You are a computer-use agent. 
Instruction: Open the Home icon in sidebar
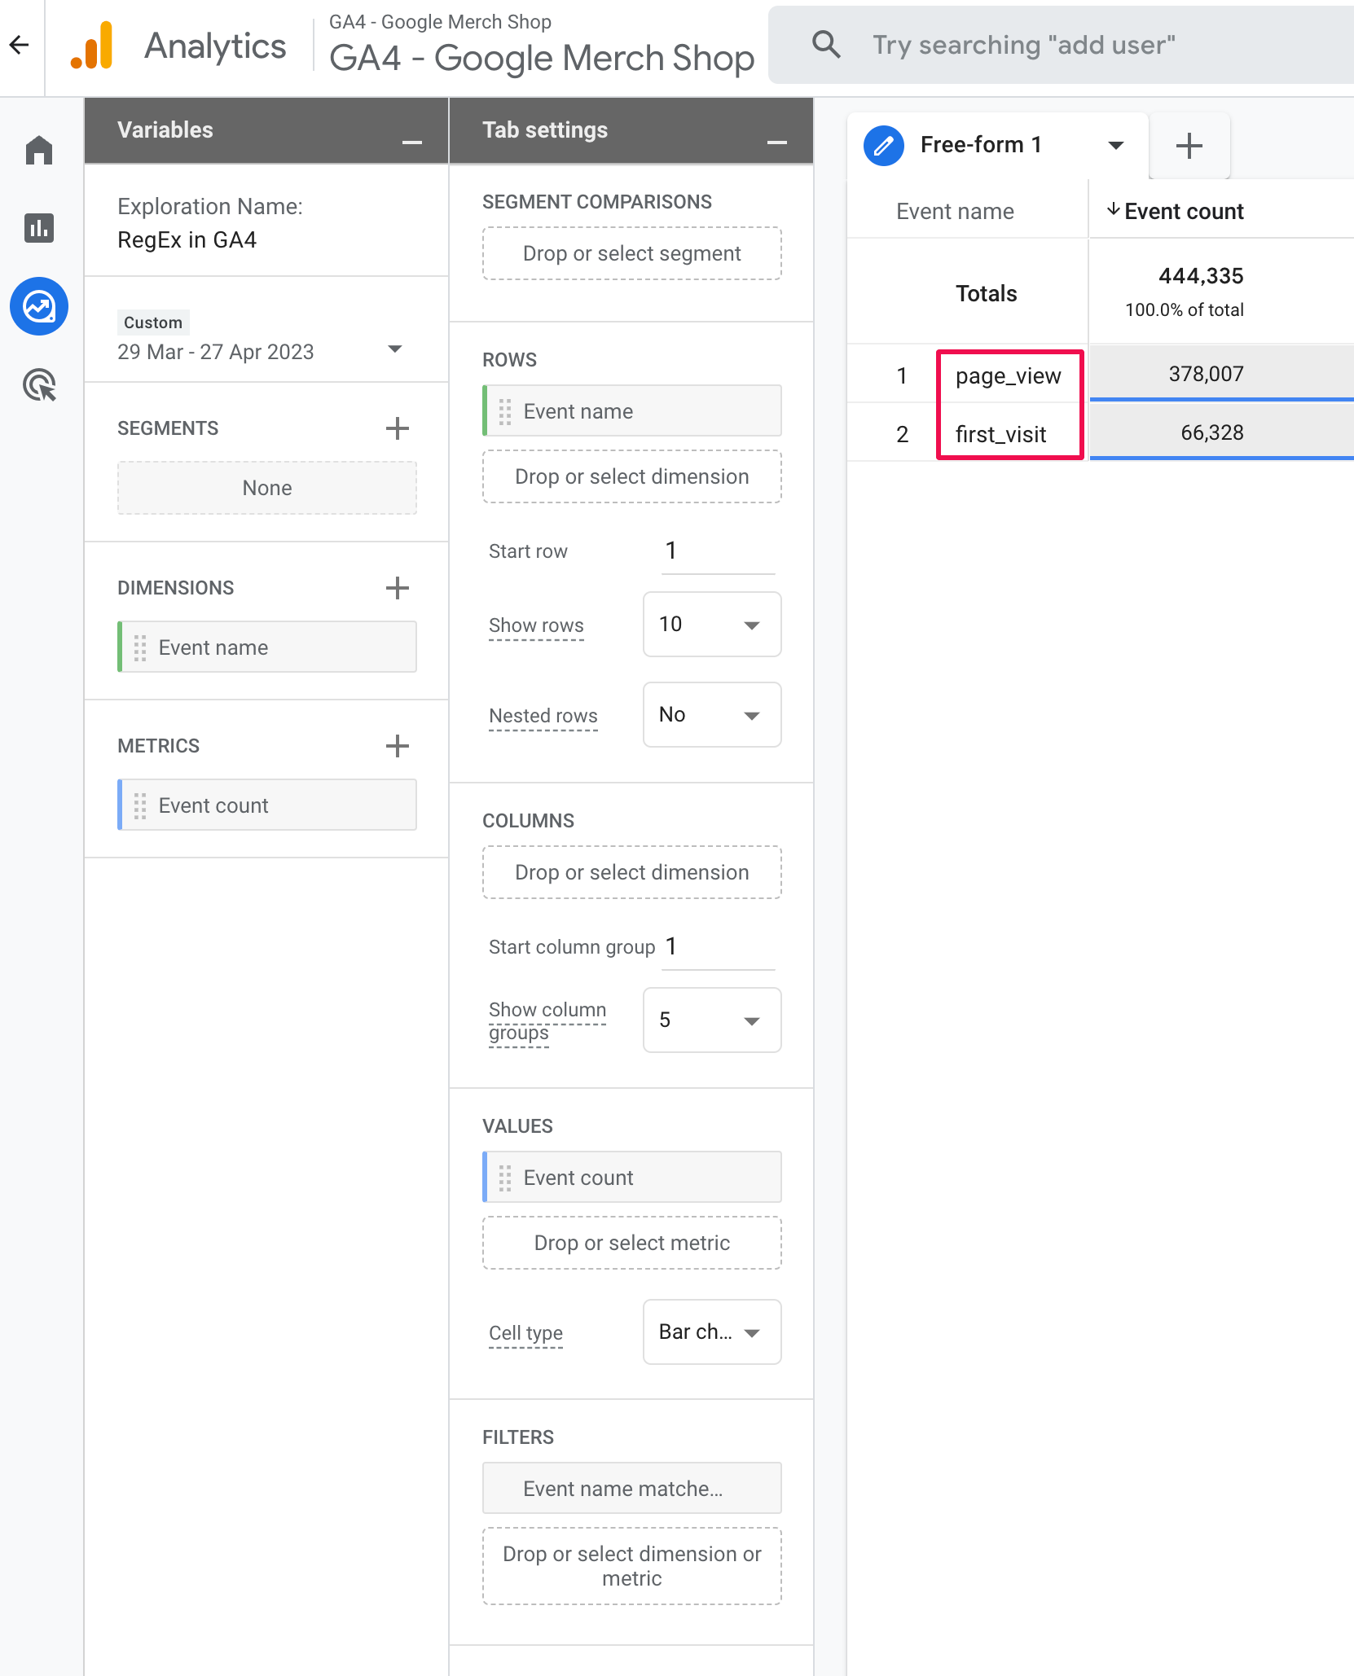coord(39,151)
